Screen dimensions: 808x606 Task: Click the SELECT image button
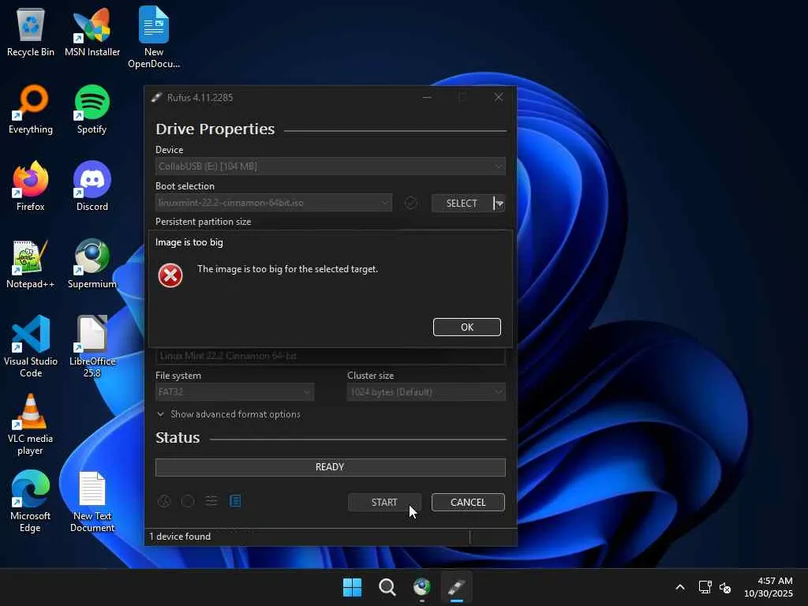click(x=462, y=203)
